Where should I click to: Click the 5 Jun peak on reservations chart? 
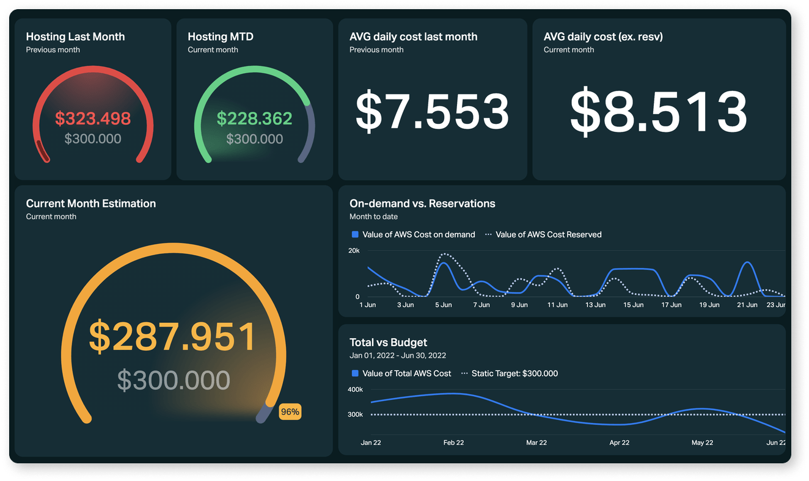[x=444, y=254]
